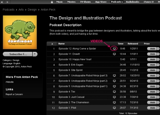
Task: Open price dropdown for Episode 8: Site Sprint
Action: tap(158, 70)
